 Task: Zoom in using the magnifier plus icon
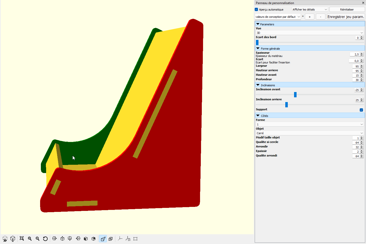point(30,239)
